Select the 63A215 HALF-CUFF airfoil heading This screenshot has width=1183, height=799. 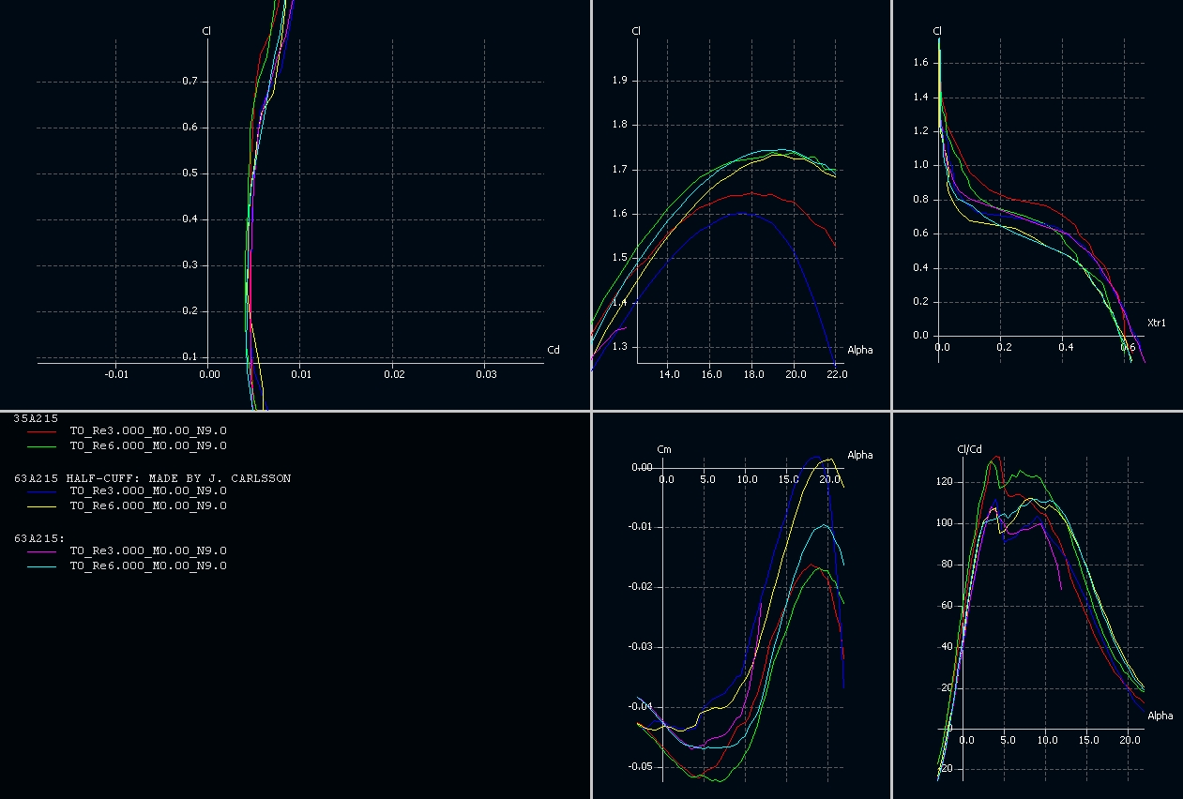tap(152, 478)
